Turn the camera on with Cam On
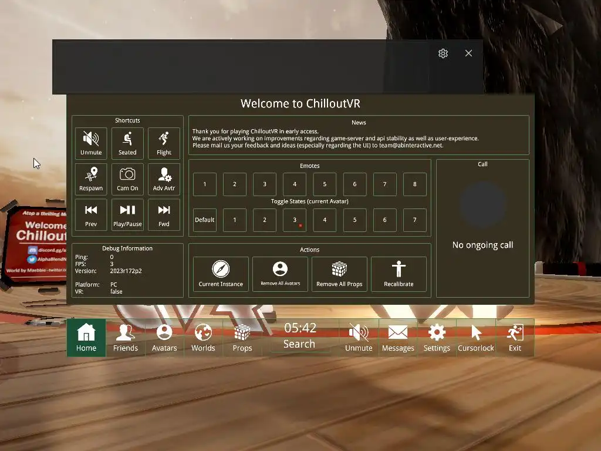 [x=127, y=179]
